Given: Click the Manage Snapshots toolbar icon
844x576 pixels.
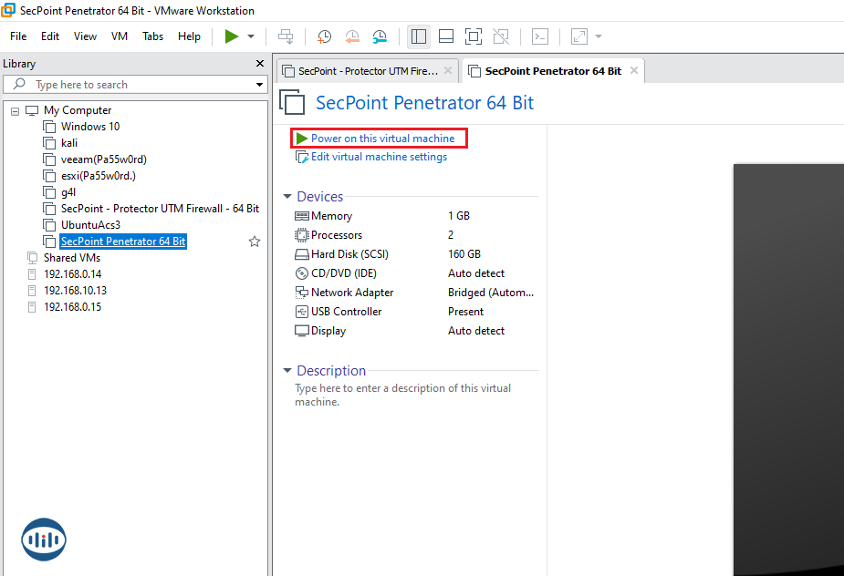Looking at the screenshot, I should pyautogui.click(x=380, y=36).
